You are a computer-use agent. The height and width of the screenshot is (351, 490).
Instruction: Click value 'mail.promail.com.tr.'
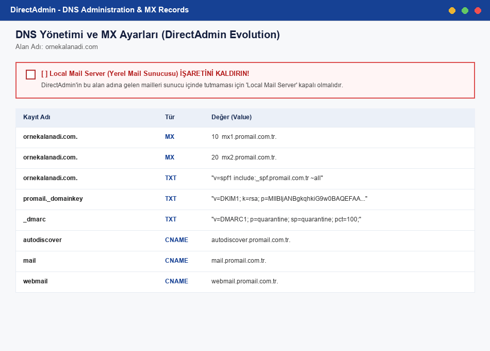coord(238,261)
